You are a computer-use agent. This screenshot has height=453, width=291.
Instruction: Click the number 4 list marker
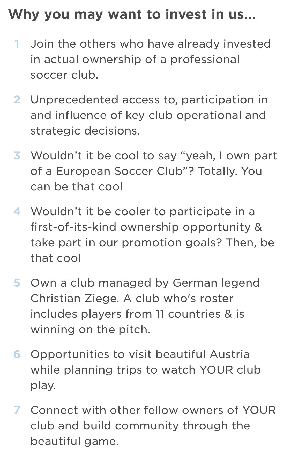click(17, 211)
